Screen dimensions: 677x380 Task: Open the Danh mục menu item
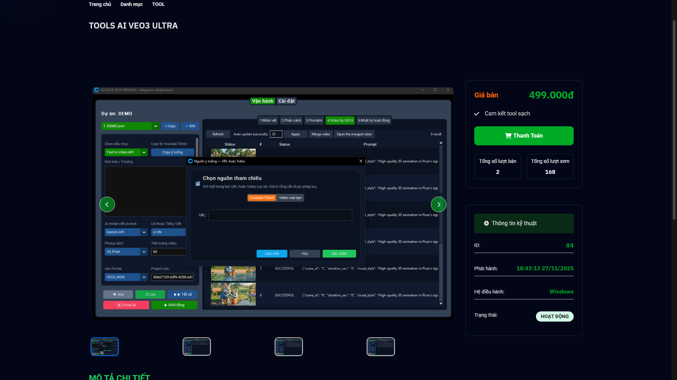[132, 4]
